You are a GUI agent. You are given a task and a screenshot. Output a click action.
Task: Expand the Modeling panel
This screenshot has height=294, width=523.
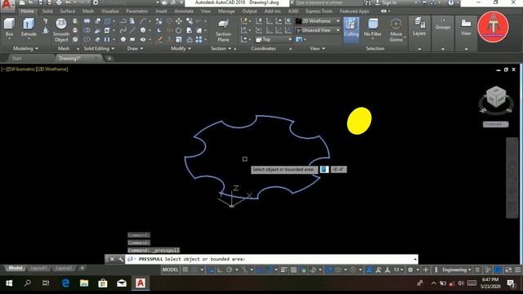tap(25, 48)
